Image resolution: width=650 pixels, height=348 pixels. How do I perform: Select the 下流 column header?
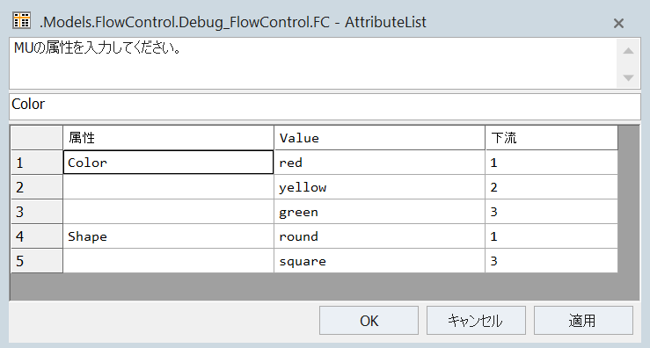click(551, 138)
